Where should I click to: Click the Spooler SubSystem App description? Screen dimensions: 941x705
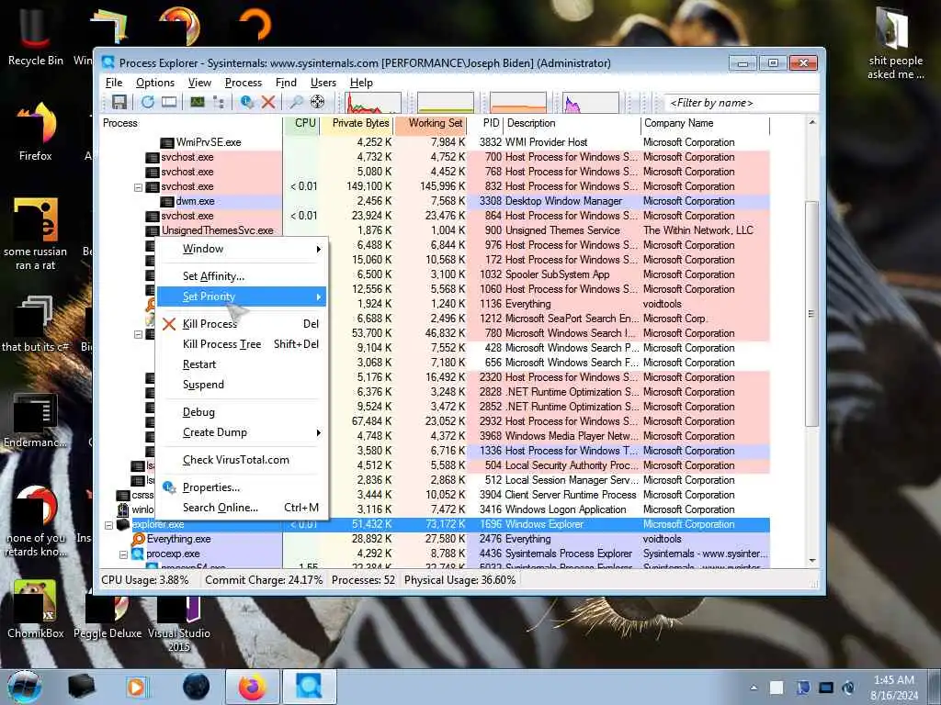[x=557, y=274]
